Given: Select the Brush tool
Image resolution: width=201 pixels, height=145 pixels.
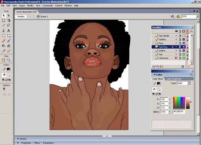Looking at the screenshot, I should [8, 41].
